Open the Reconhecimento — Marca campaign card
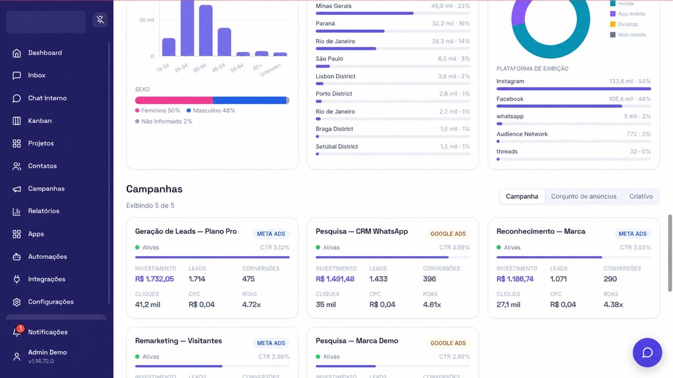The image size is (673, 378). pyautogui.click(x=574, y=268)
